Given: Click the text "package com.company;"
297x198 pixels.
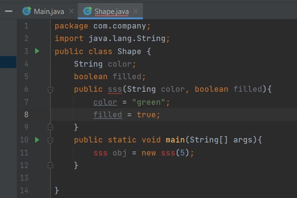Looking at the screenshot, I should pos(102,26).
